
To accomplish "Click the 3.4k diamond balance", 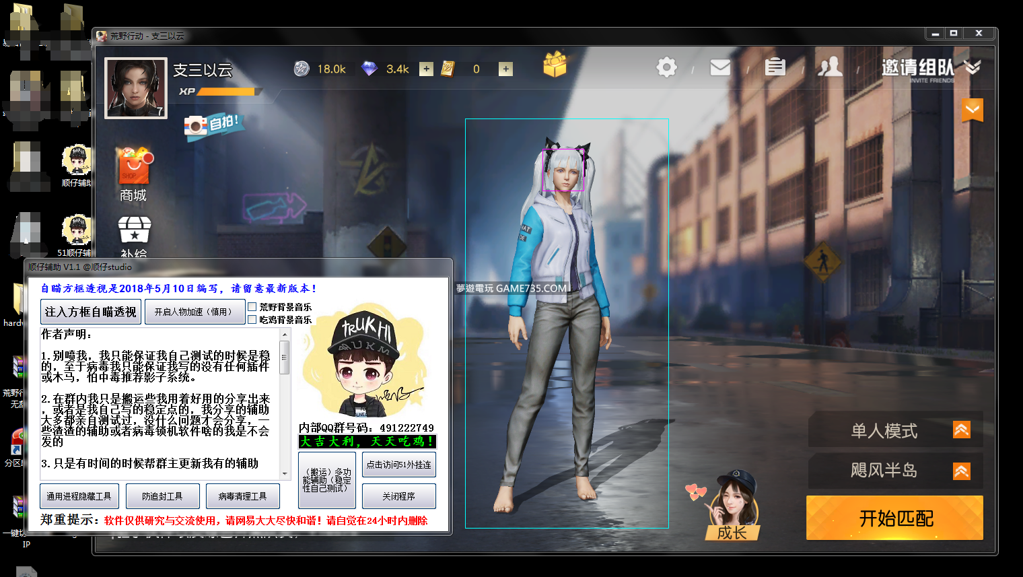I will click(398, 69).
